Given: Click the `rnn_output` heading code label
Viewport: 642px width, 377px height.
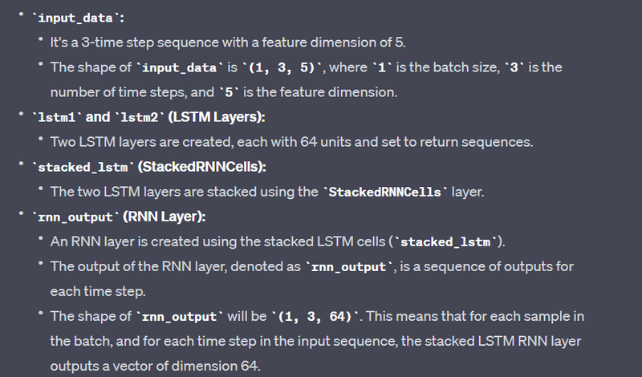Looking at the screenshot, I should coord(75,217).
